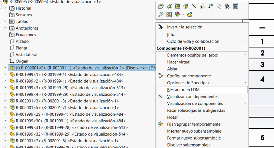Select Aislar from the context menu

202,69
